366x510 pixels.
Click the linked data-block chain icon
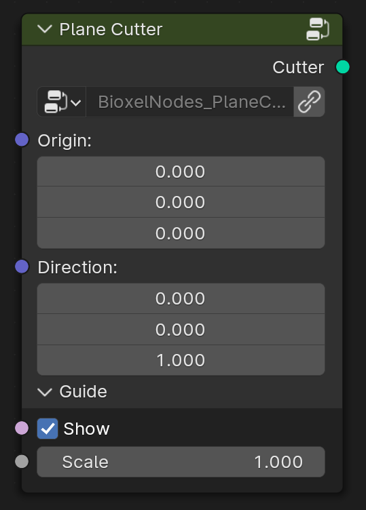[x=309, y=102]
